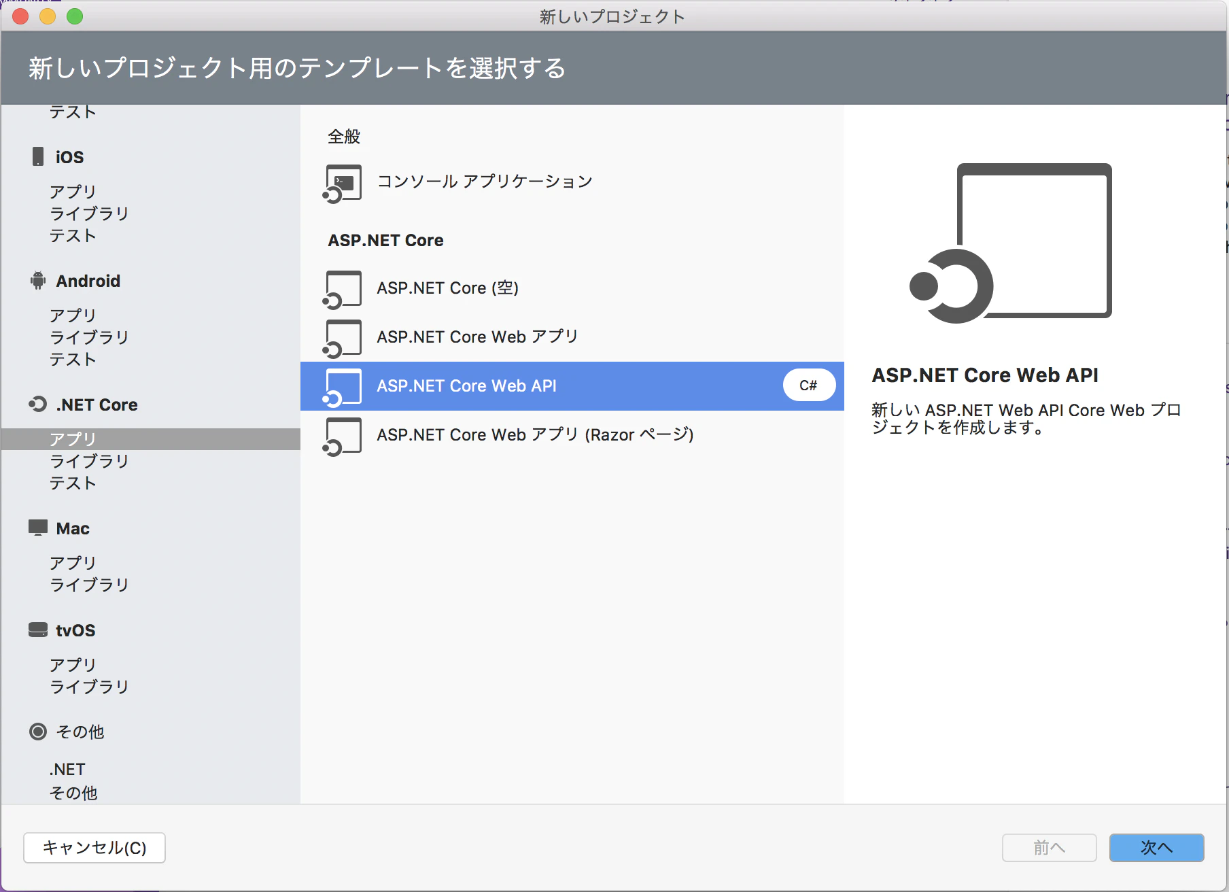
Task: Choose the ASP.NET Core Web アプリ template label
Action: click(x=477, y=337)
